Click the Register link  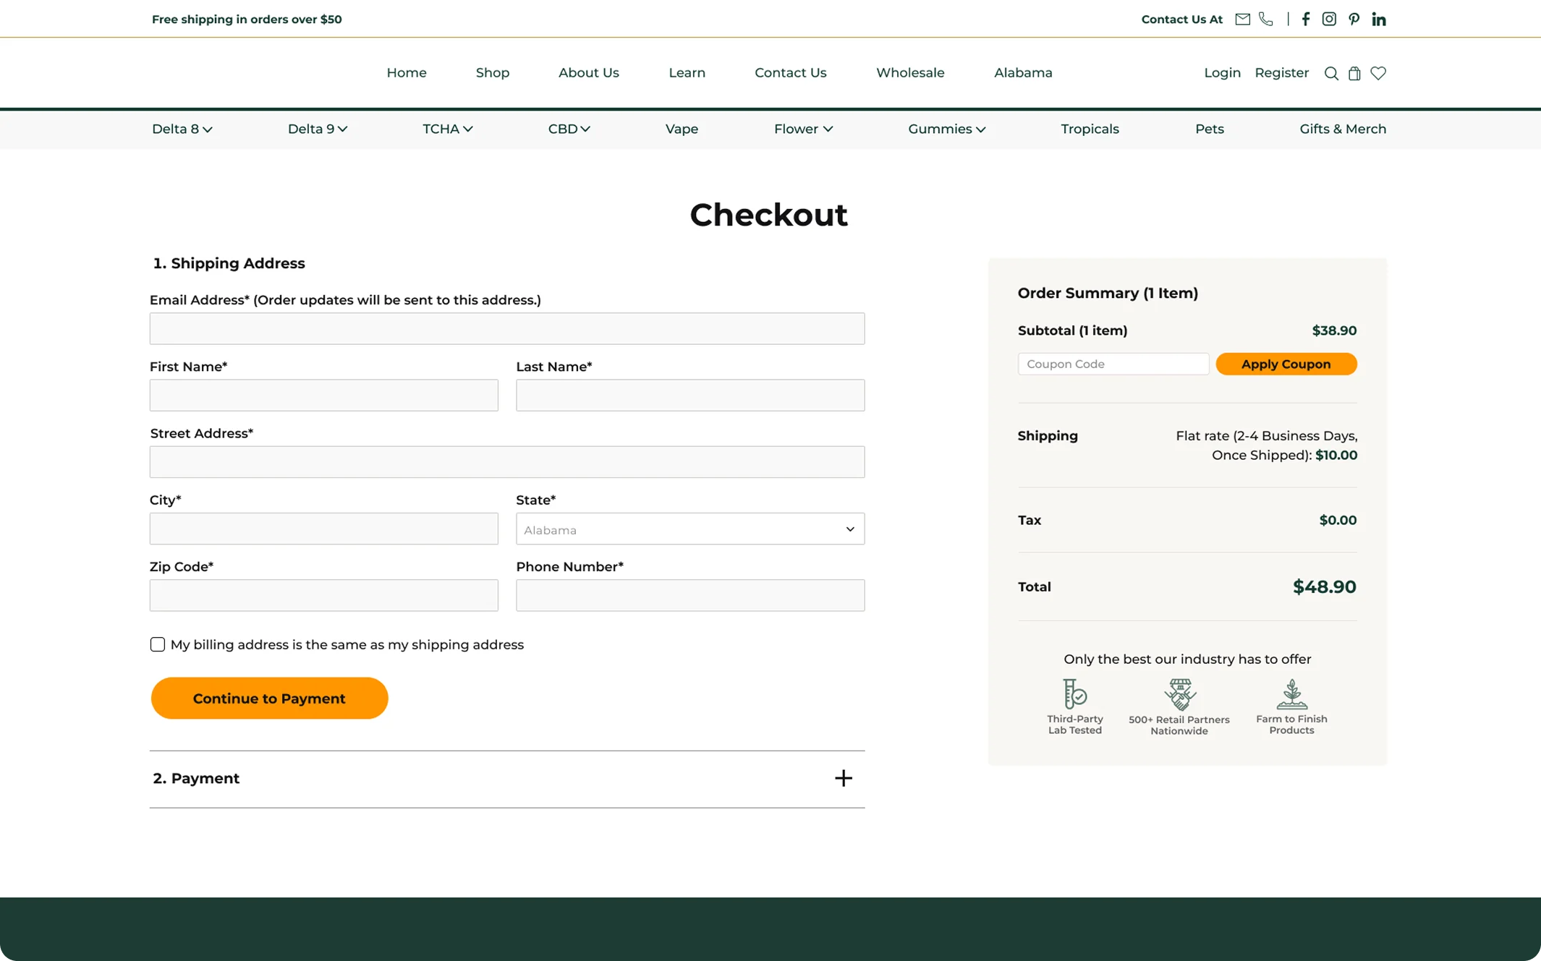click(x=1281, y=72)
